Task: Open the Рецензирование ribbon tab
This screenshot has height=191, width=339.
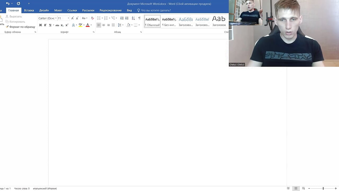Action: pos(110,10)
